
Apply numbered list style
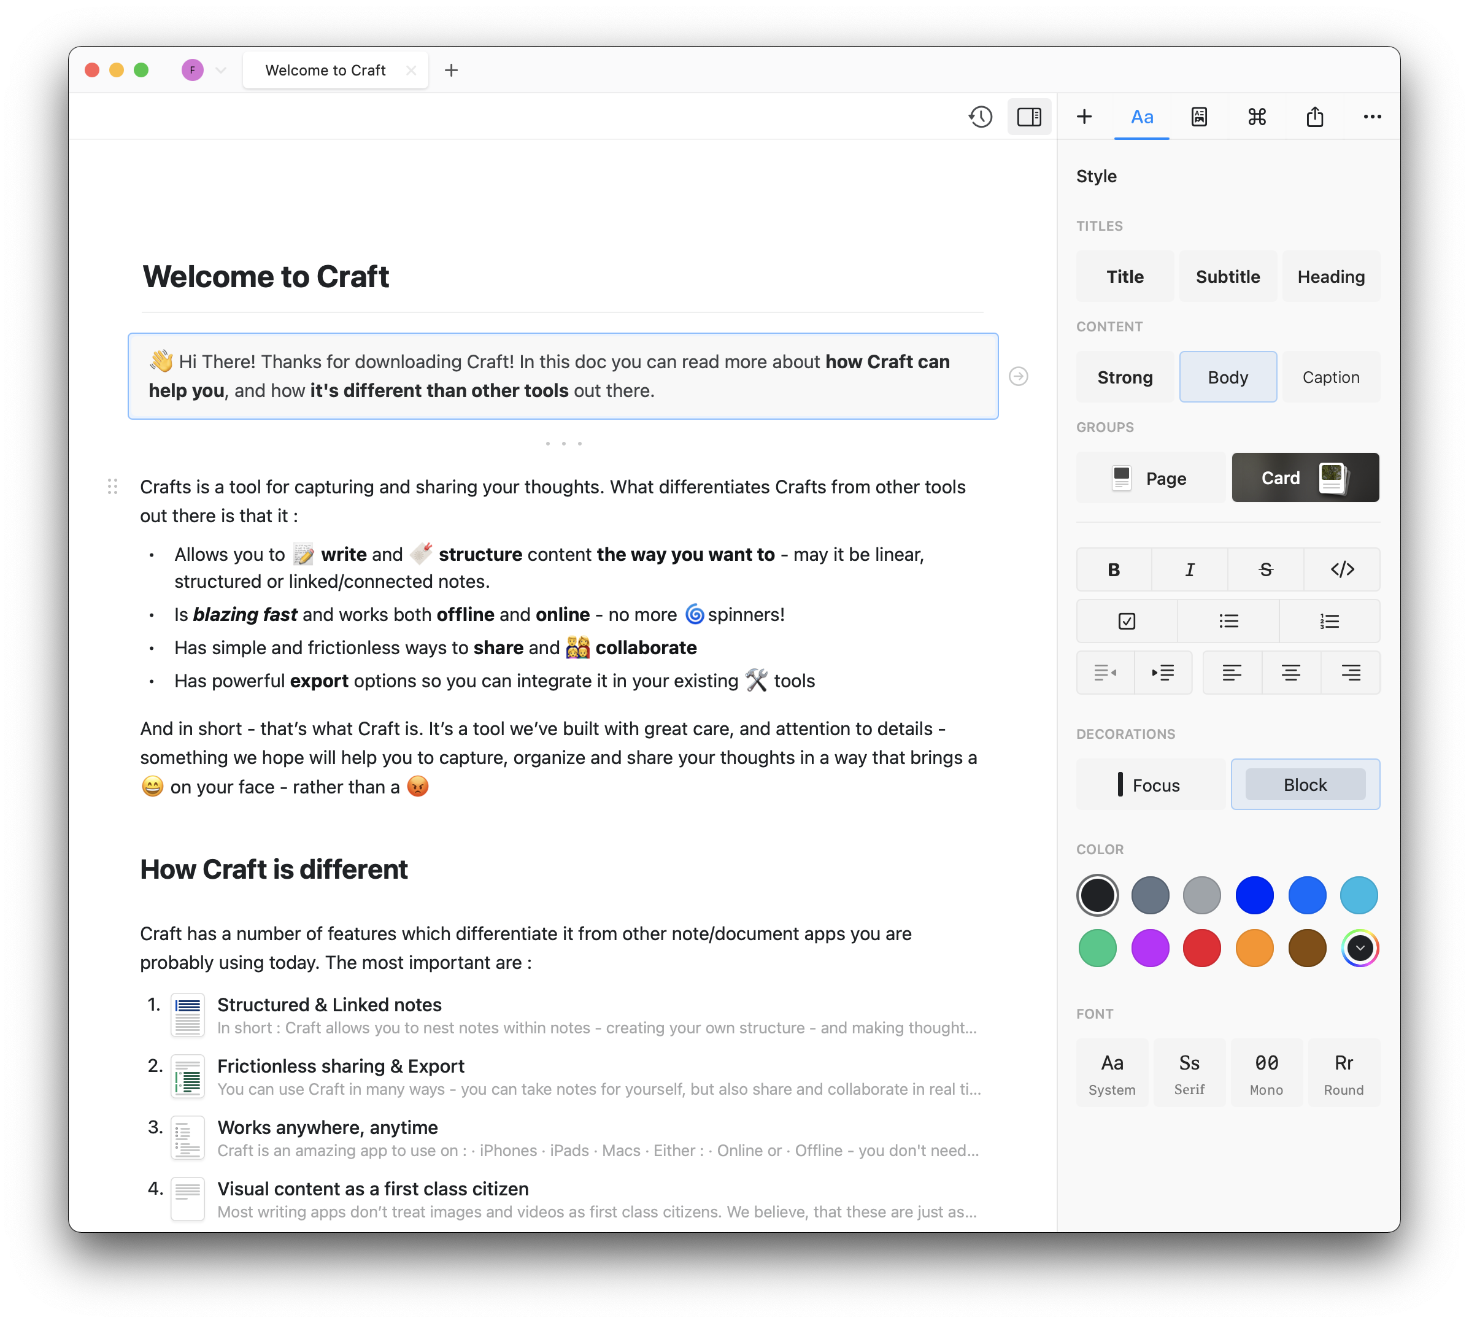point(1330,621)
